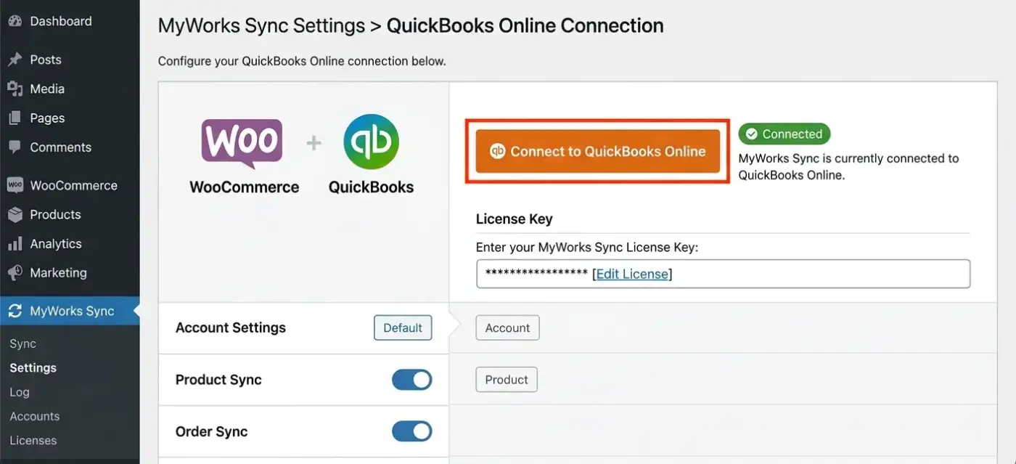Click the WooCommerce sidebar icon
This screenshot has width=1016, height=464.
pyautogui.click(x=15, y=185)
